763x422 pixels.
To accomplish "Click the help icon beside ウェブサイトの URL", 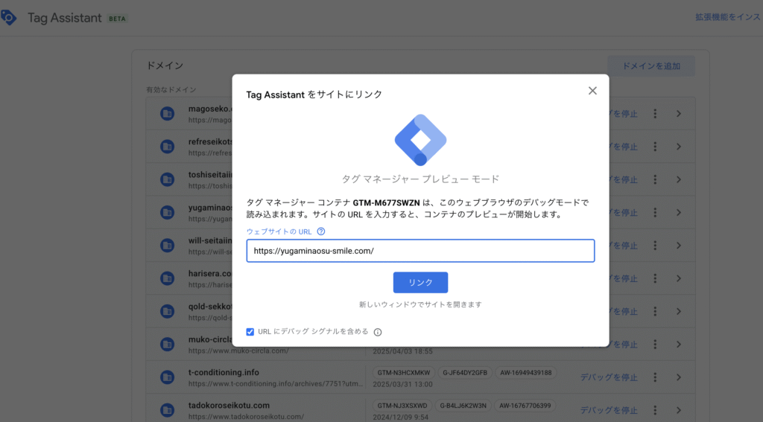I will 321,231.
